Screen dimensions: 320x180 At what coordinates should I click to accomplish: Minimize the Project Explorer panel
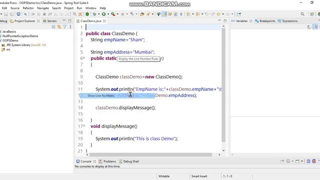point(64,20)
